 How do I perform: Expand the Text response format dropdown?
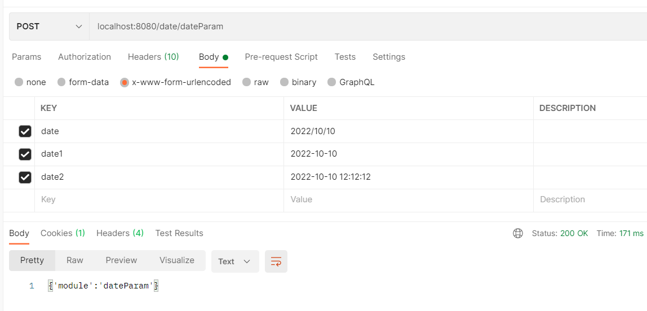click(x=234, y=261)
